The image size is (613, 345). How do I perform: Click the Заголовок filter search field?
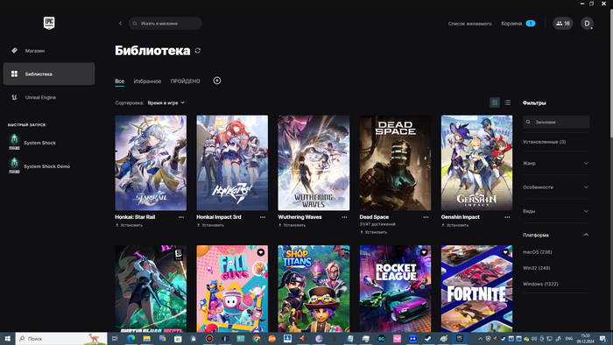(x=556, y=122)
